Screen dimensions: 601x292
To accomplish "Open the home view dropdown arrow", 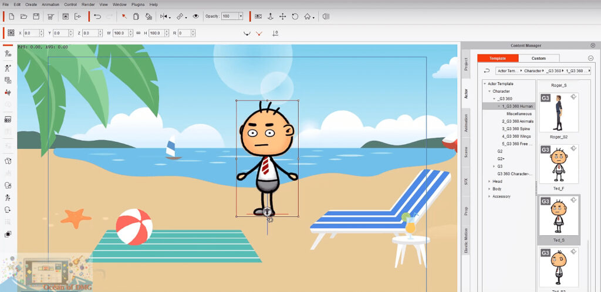I will [x=313, y=17].
